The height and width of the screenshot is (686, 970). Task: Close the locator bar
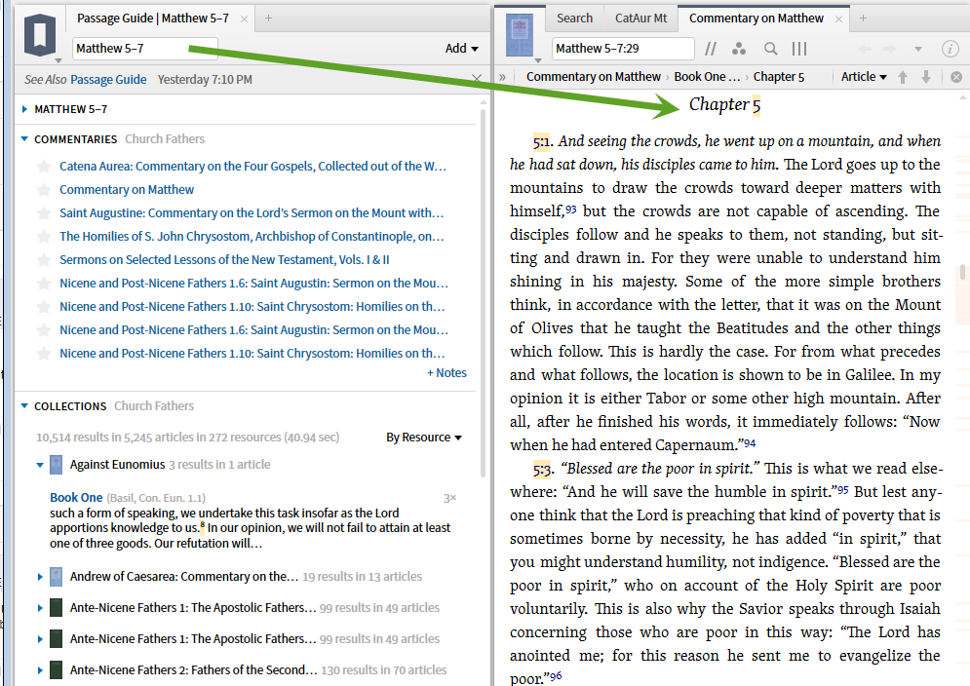tap(955, 77)
